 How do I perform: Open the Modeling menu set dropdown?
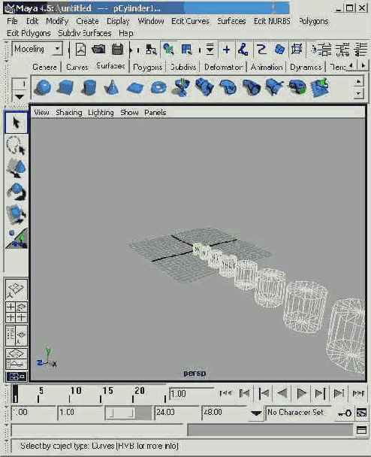pos(38,49)
